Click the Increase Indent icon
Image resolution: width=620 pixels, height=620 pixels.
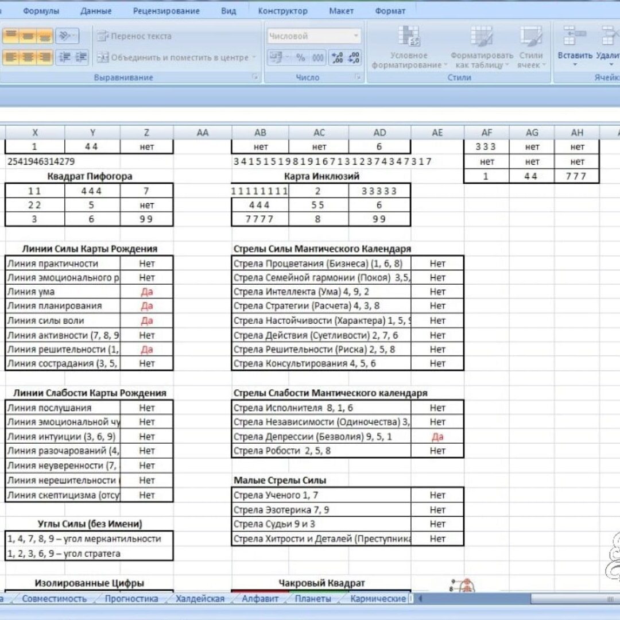pyautogui.click(x=82, y=57)
